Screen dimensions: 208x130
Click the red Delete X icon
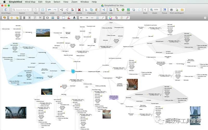(x=79, y=10)
